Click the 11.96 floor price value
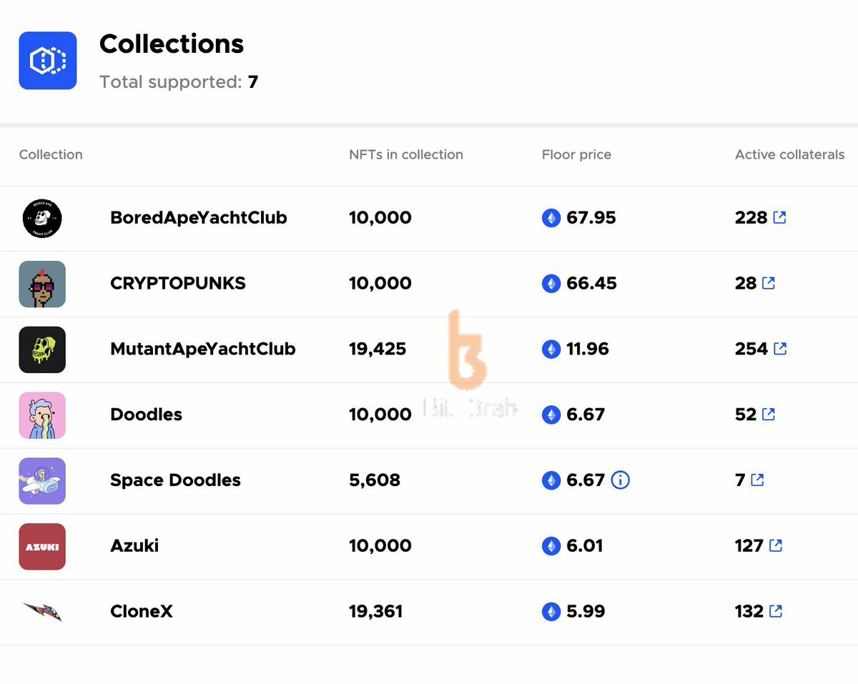858x684 pixels. coord(588,350)
